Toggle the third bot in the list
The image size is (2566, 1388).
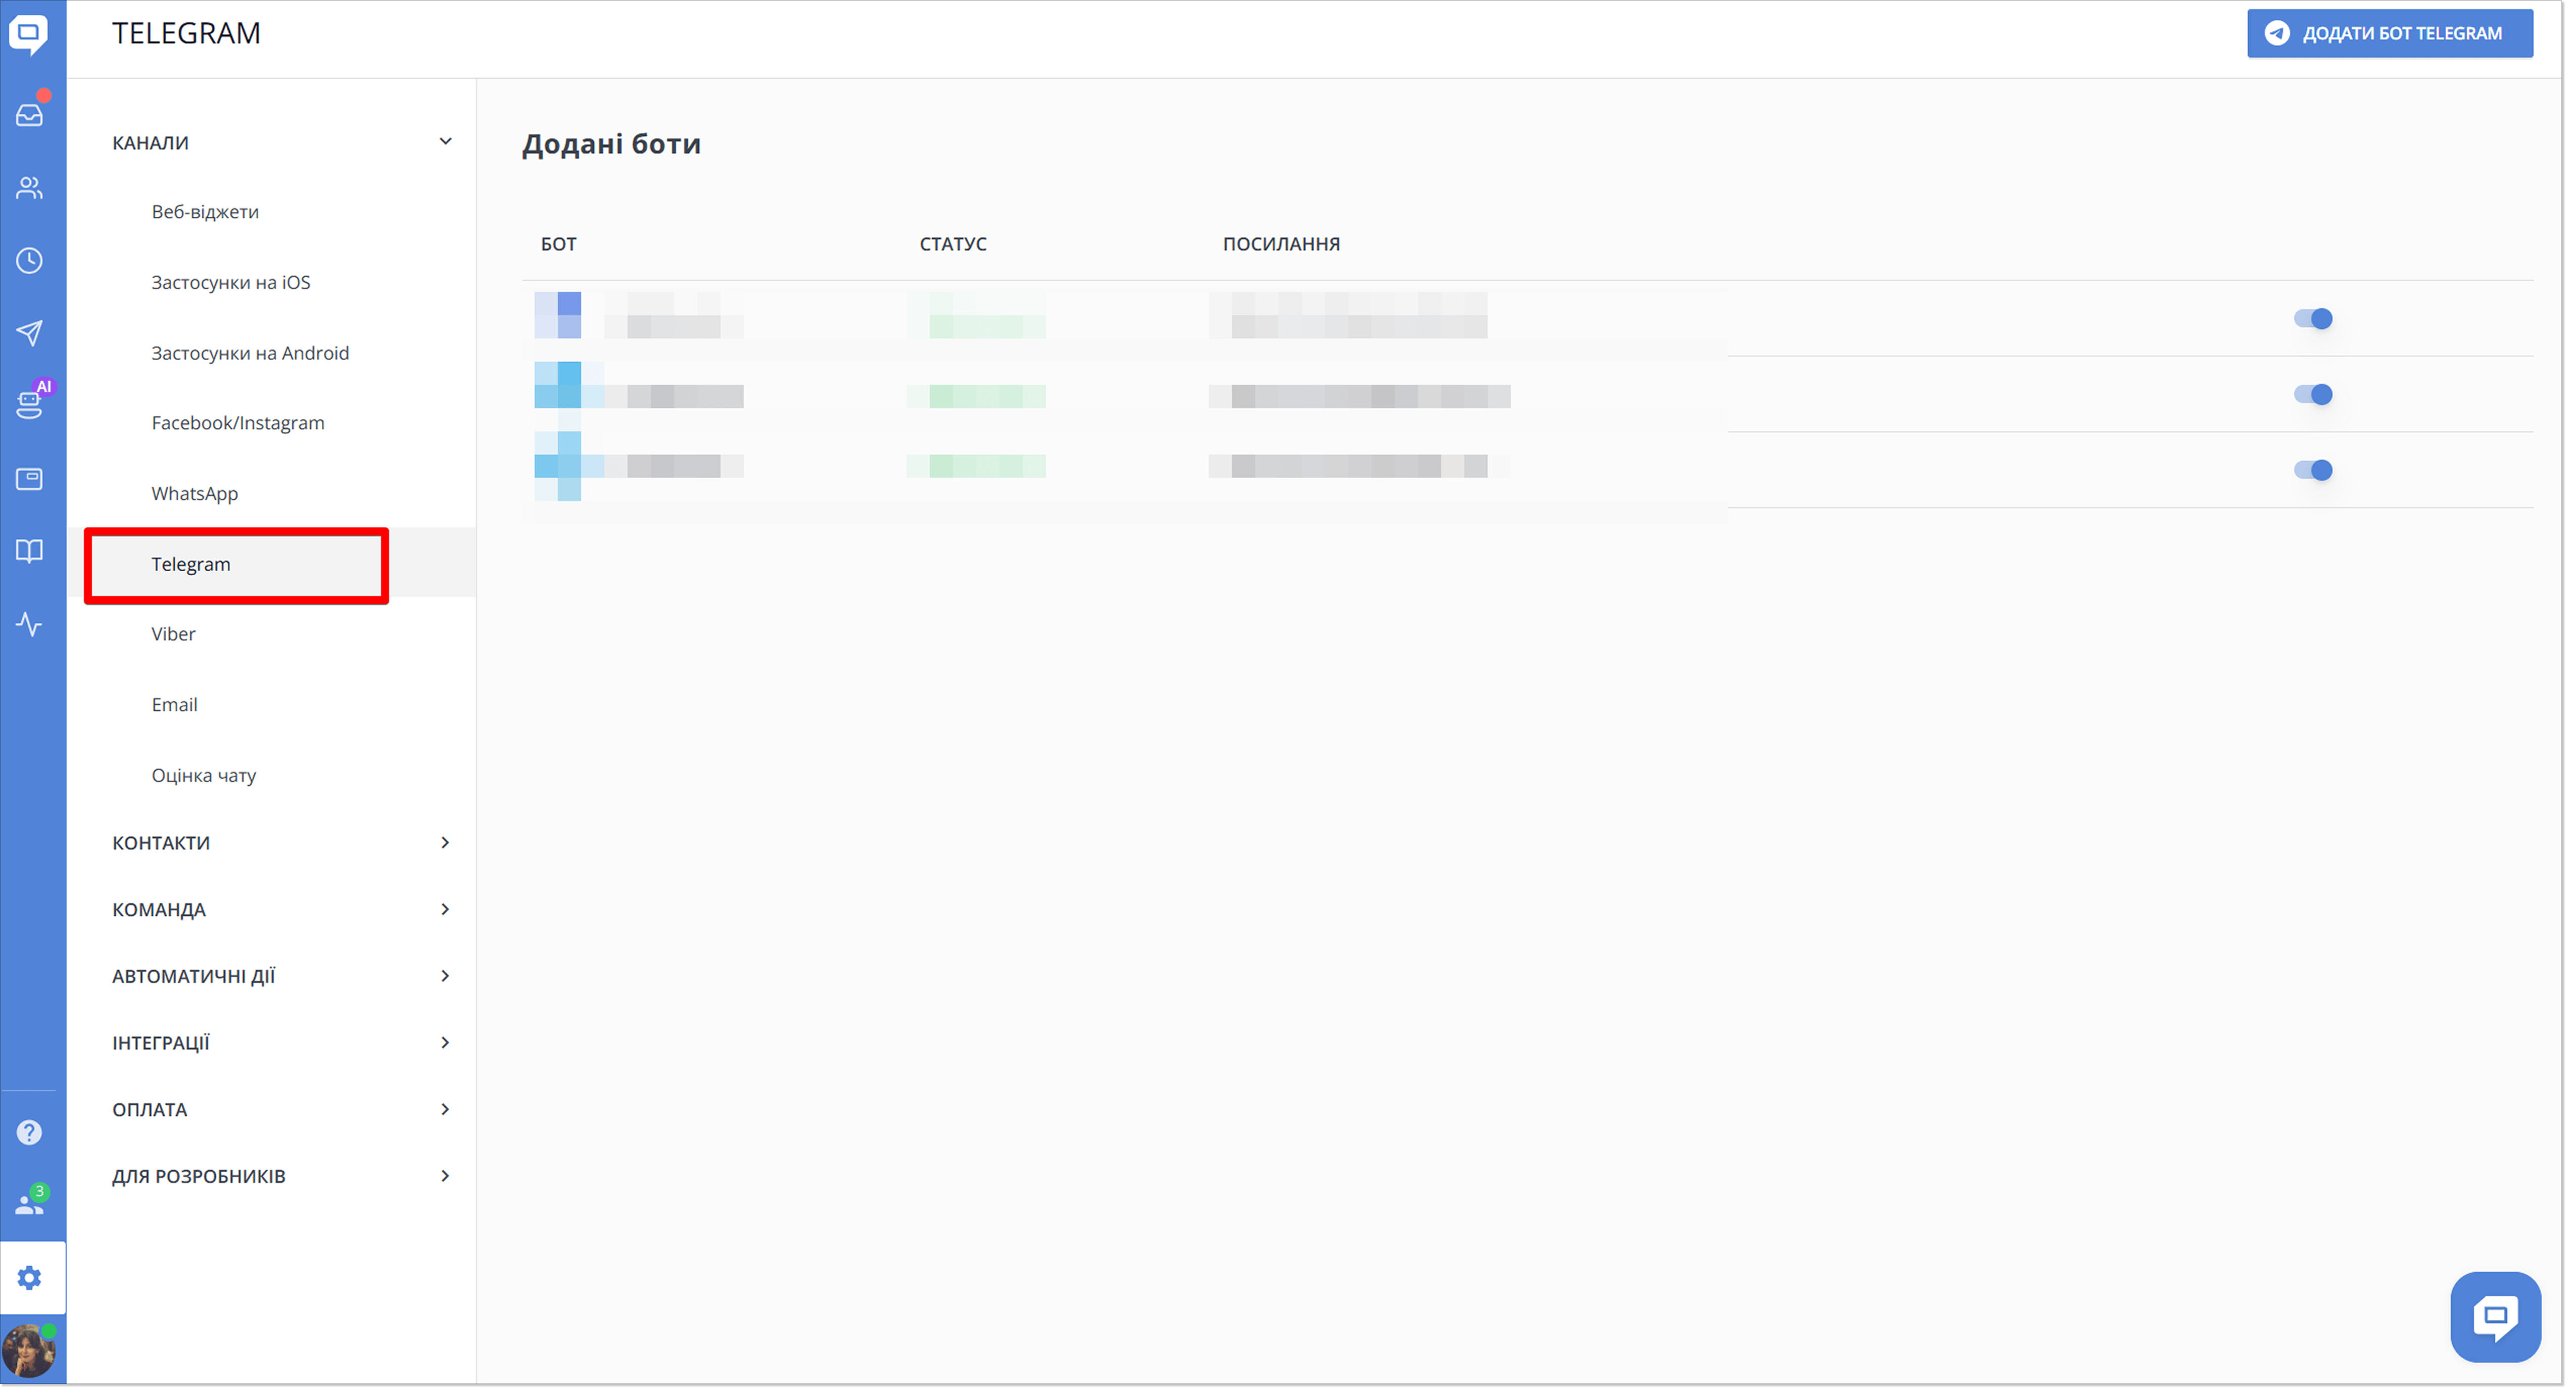coord(2314,470)
